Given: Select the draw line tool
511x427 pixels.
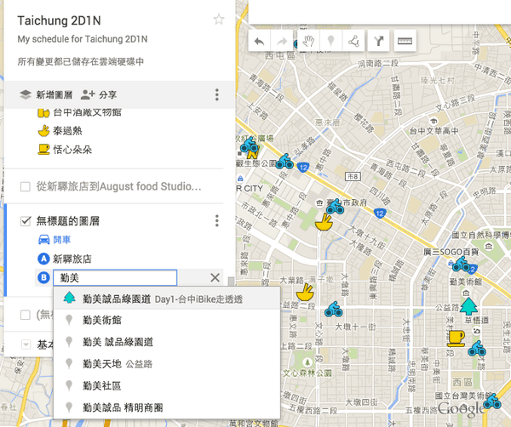Looking at the screenshot, I should pos(353,41).
